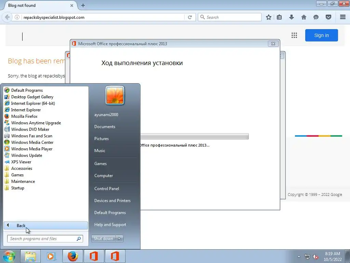Open the Google apps grid icon
The height and width of the screenshot is (263, 350).
(x=294, y=35)
